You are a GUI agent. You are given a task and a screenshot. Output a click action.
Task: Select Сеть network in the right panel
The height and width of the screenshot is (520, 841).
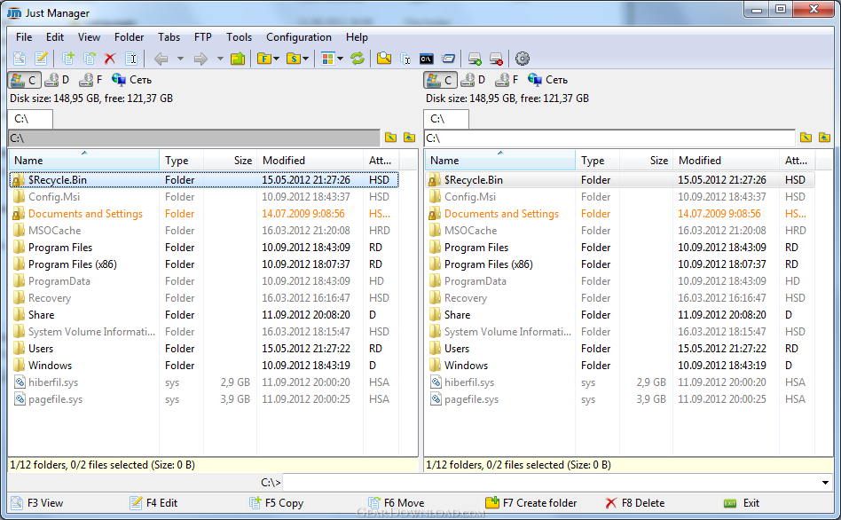(548, 80)
